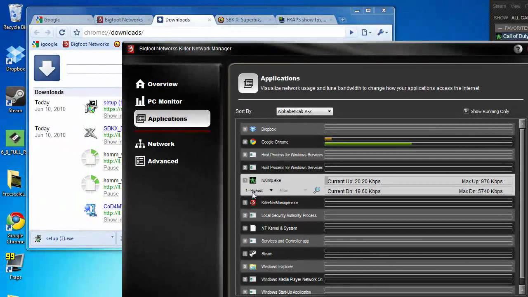Click the setup download link in Downloads
This screenshot has width=528, height=297.
112,103
